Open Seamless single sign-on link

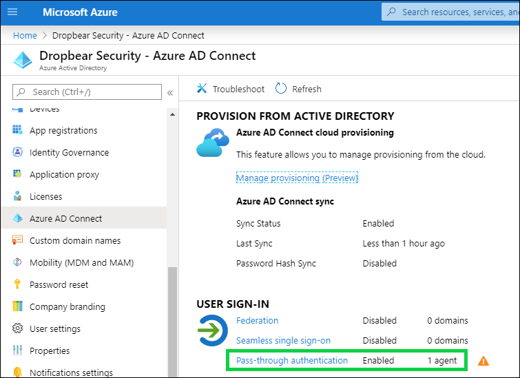283,341
